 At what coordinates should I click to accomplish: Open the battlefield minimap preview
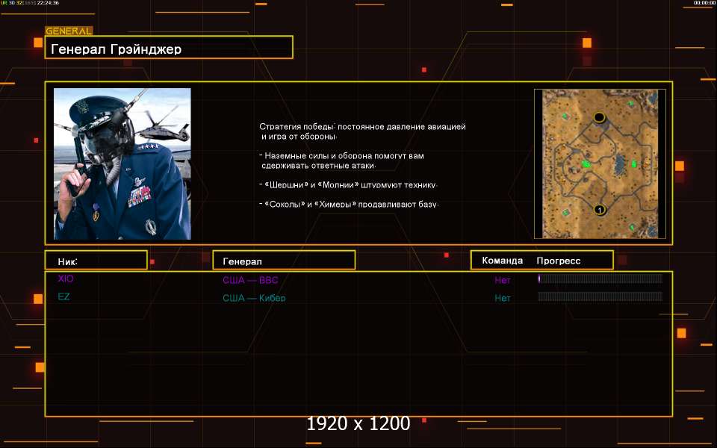pyautogui.click(x=600, y=164)
